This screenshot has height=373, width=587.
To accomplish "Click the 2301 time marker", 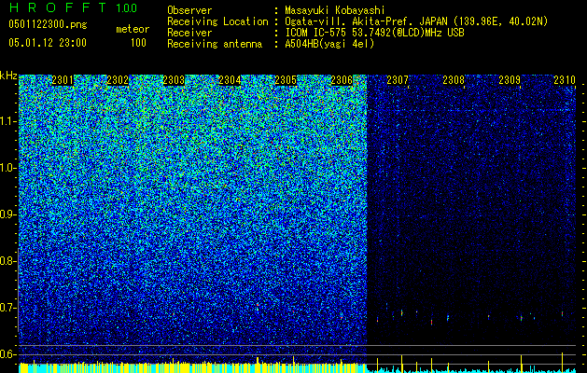I will click(x=63, y=80).
